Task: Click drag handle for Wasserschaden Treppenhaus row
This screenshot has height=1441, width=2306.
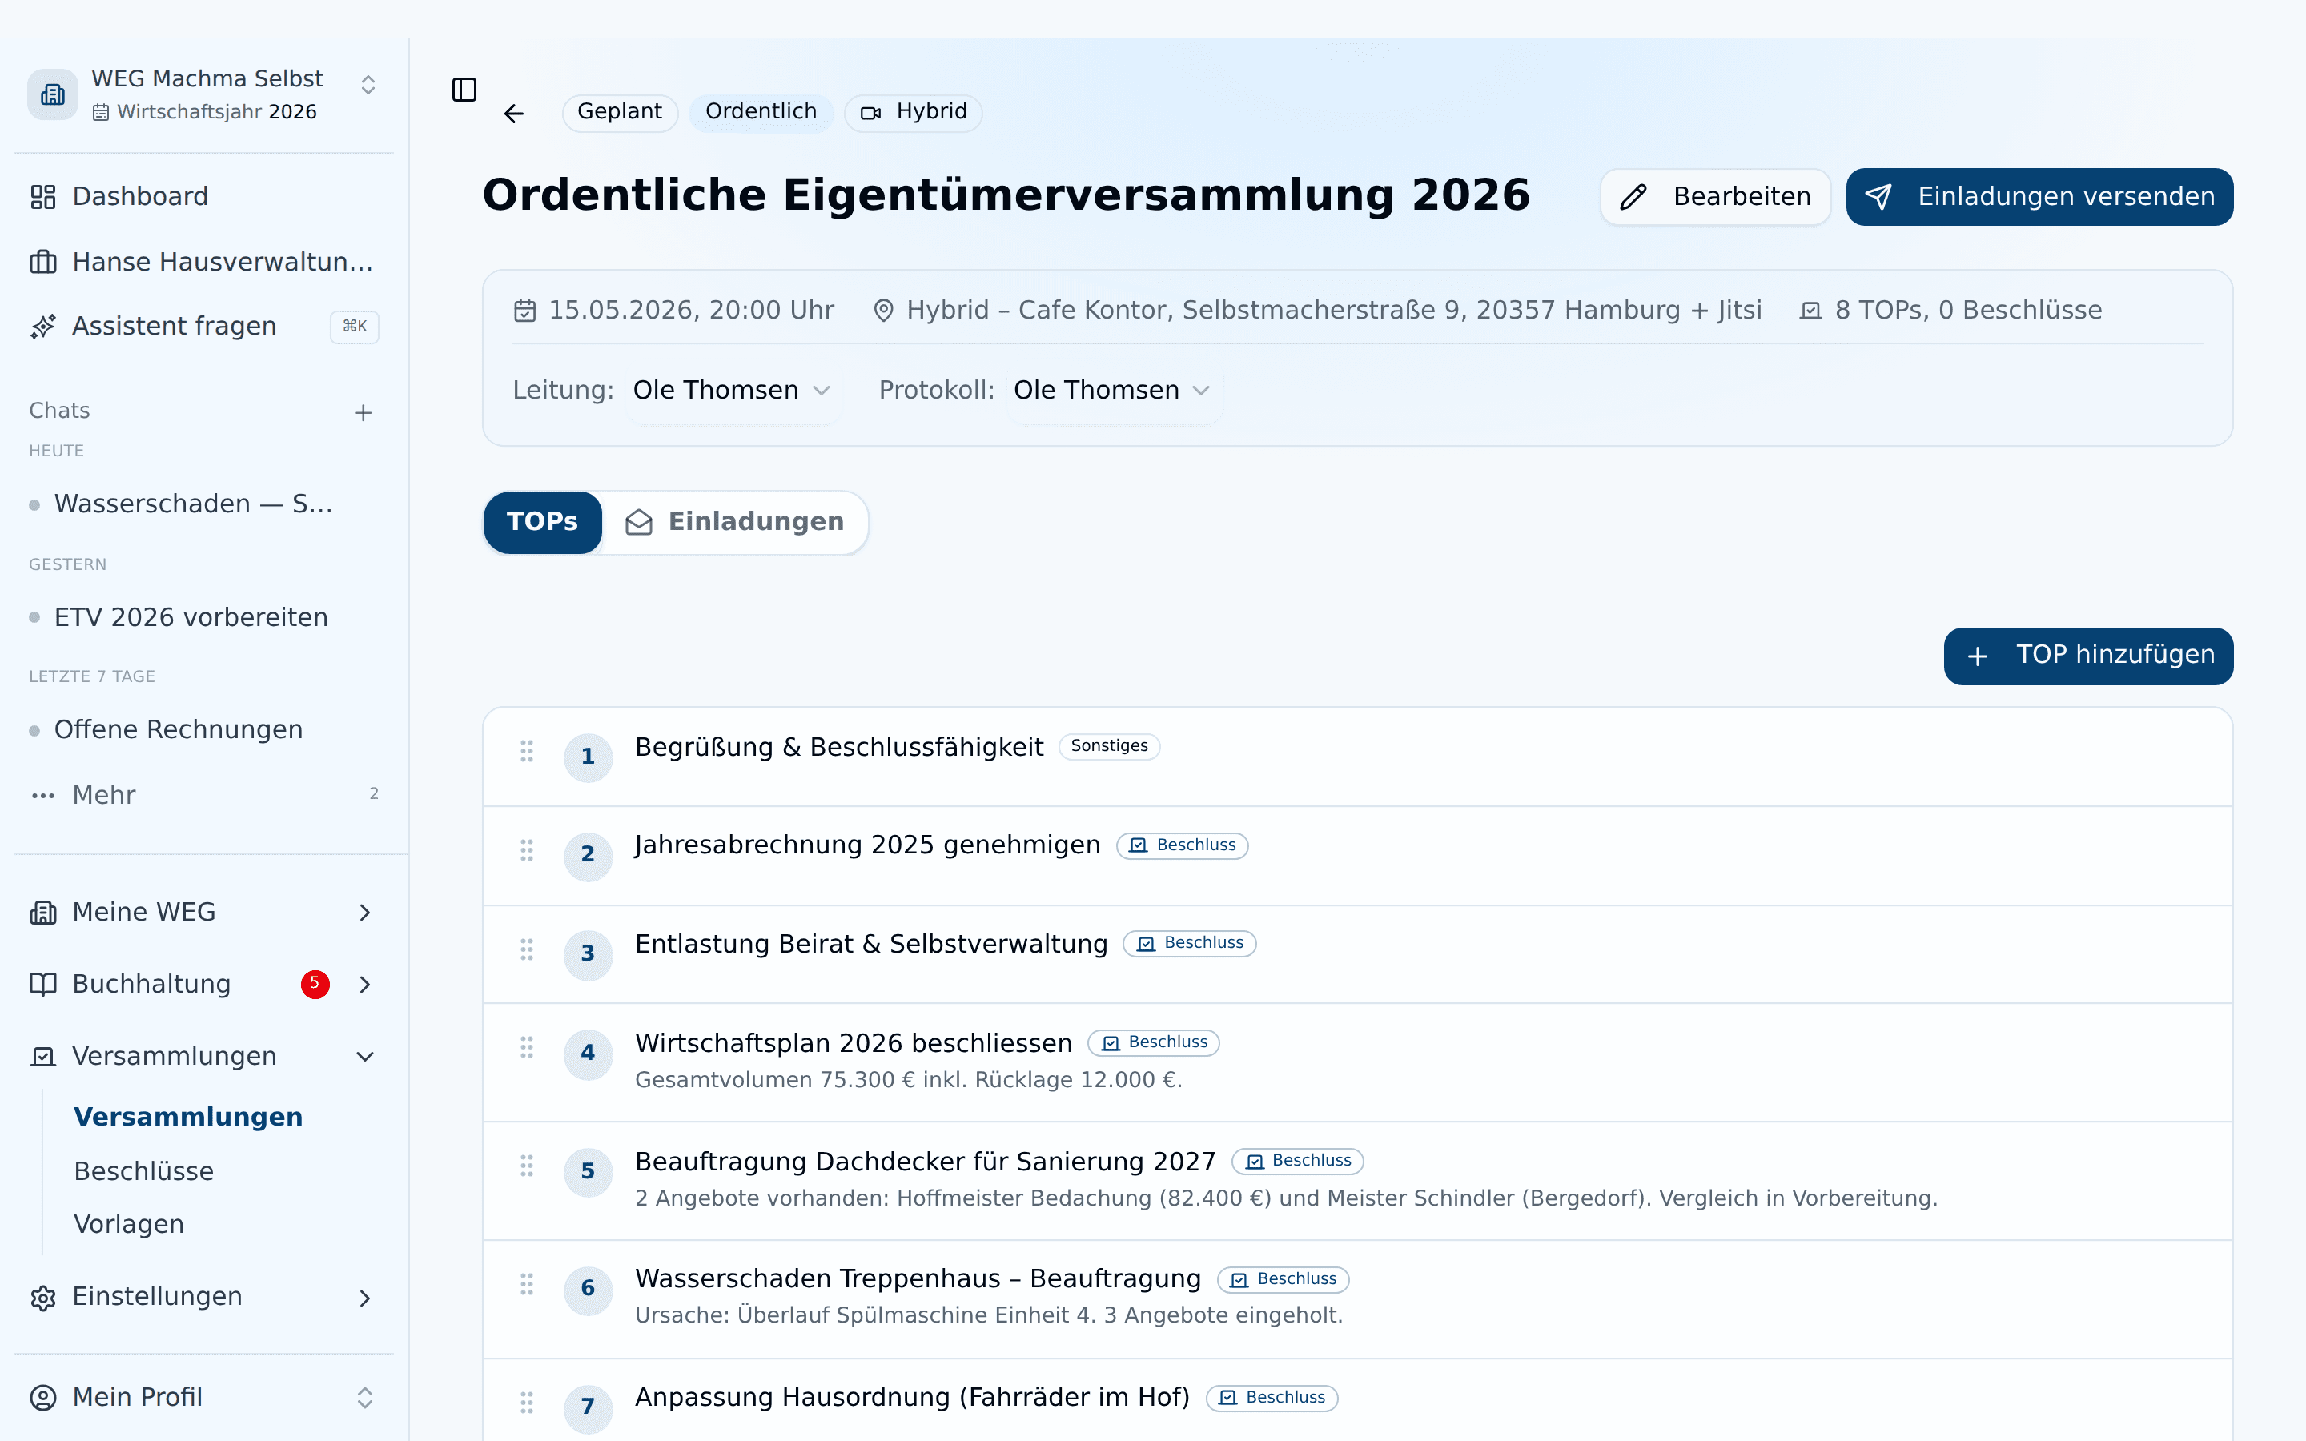Action: click(527, 1284)
